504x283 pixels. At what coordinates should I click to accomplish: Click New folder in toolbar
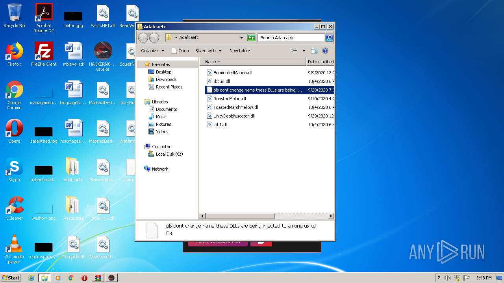[240, 51]
